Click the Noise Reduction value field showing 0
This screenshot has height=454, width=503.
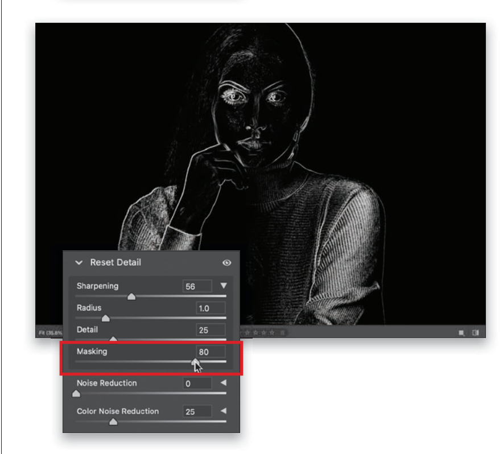tap(197, 384)
